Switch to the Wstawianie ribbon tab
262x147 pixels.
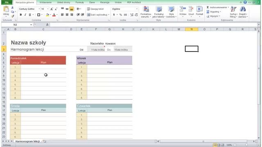(45, 2)
